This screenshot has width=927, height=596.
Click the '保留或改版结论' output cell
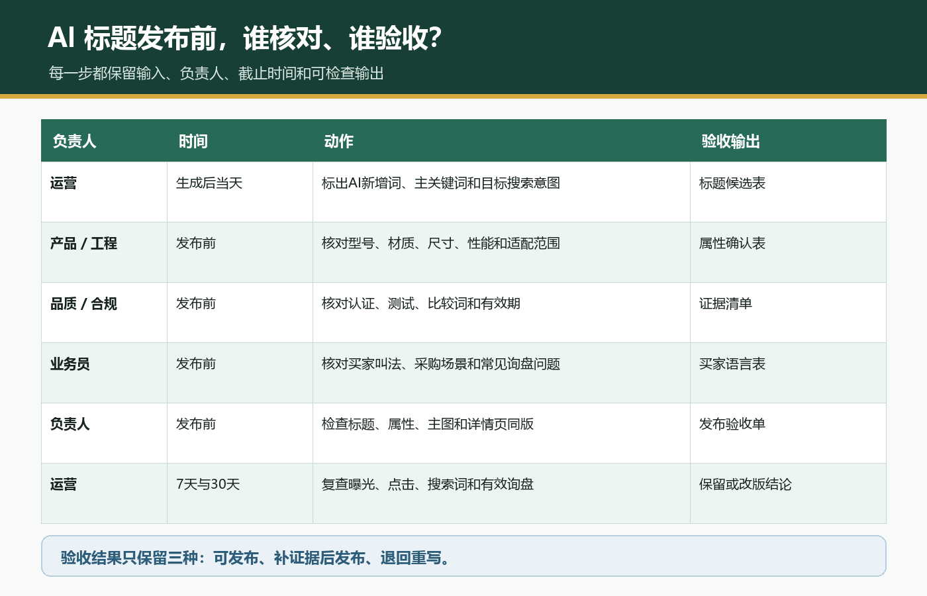tap(788, 493)
